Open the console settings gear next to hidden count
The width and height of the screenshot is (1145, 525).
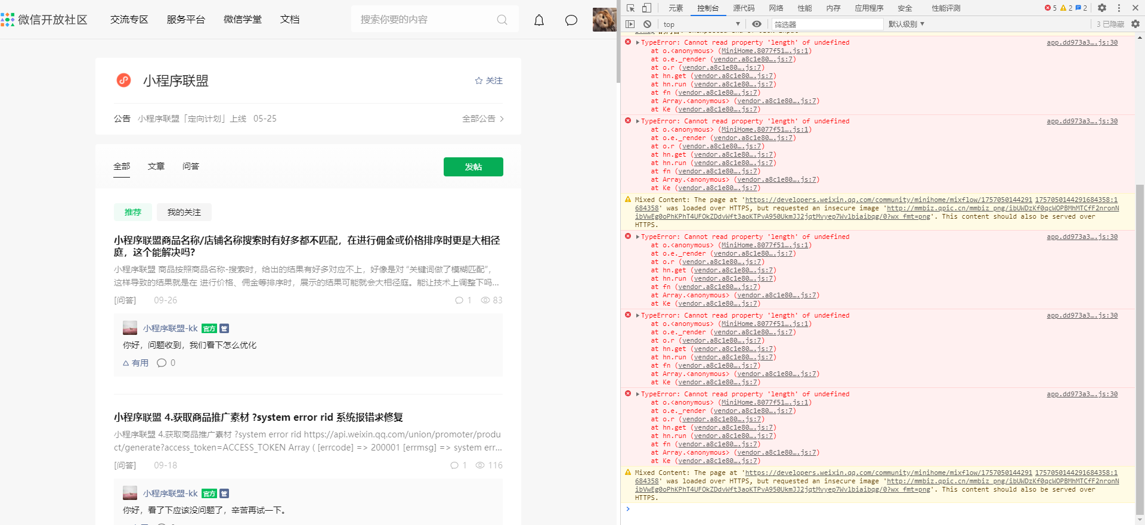pyautogui.click(x=1135, y=24)
